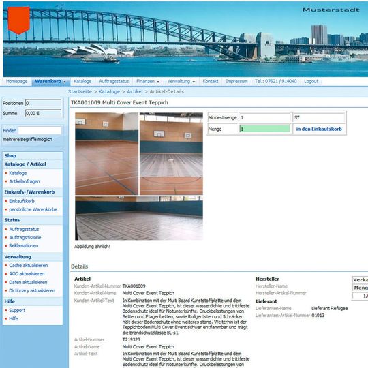Open Artikelanfragen in the sidebar
368x368 pixels.
(25, 181)
